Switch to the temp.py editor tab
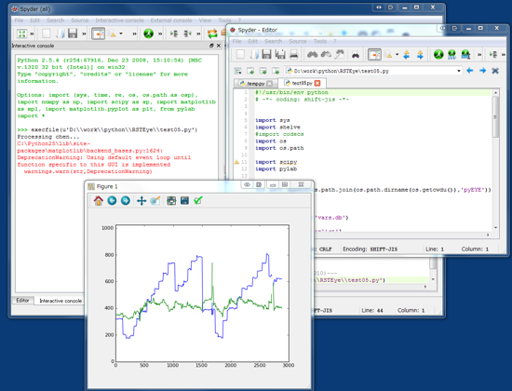 tap(256, 83)
